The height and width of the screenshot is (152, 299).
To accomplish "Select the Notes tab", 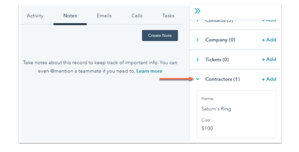I will [70, 16].
